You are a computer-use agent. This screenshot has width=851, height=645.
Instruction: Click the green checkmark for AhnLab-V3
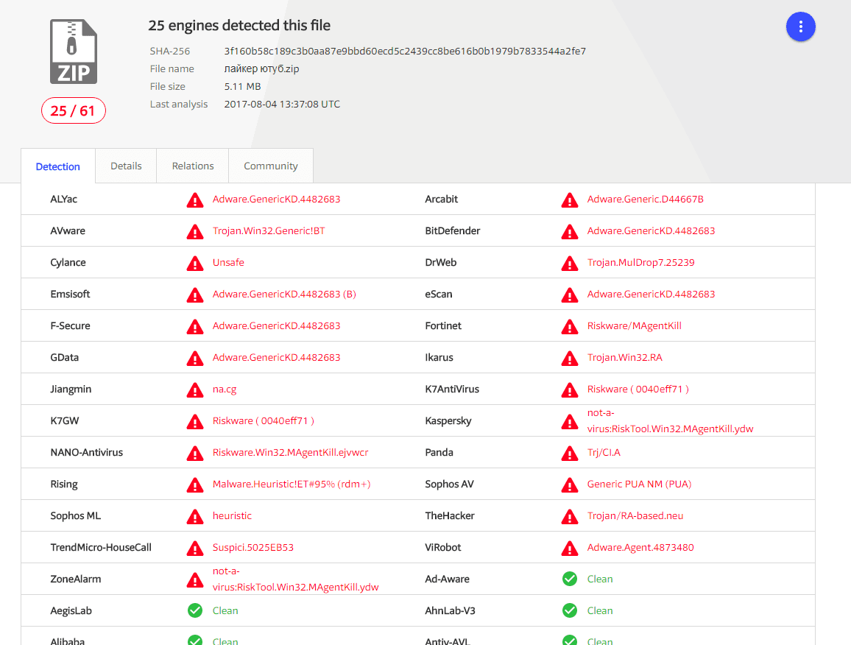569,611
